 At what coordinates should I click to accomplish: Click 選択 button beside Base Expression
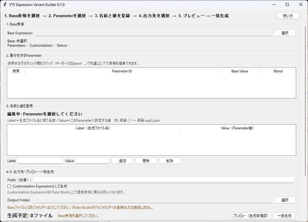[285, 33]
